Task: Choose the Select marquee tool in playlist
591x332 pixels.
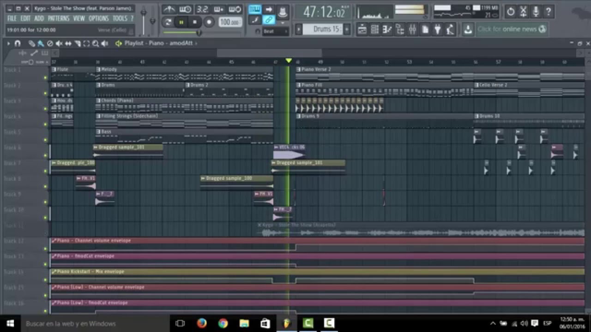Action: click(86, 43)
